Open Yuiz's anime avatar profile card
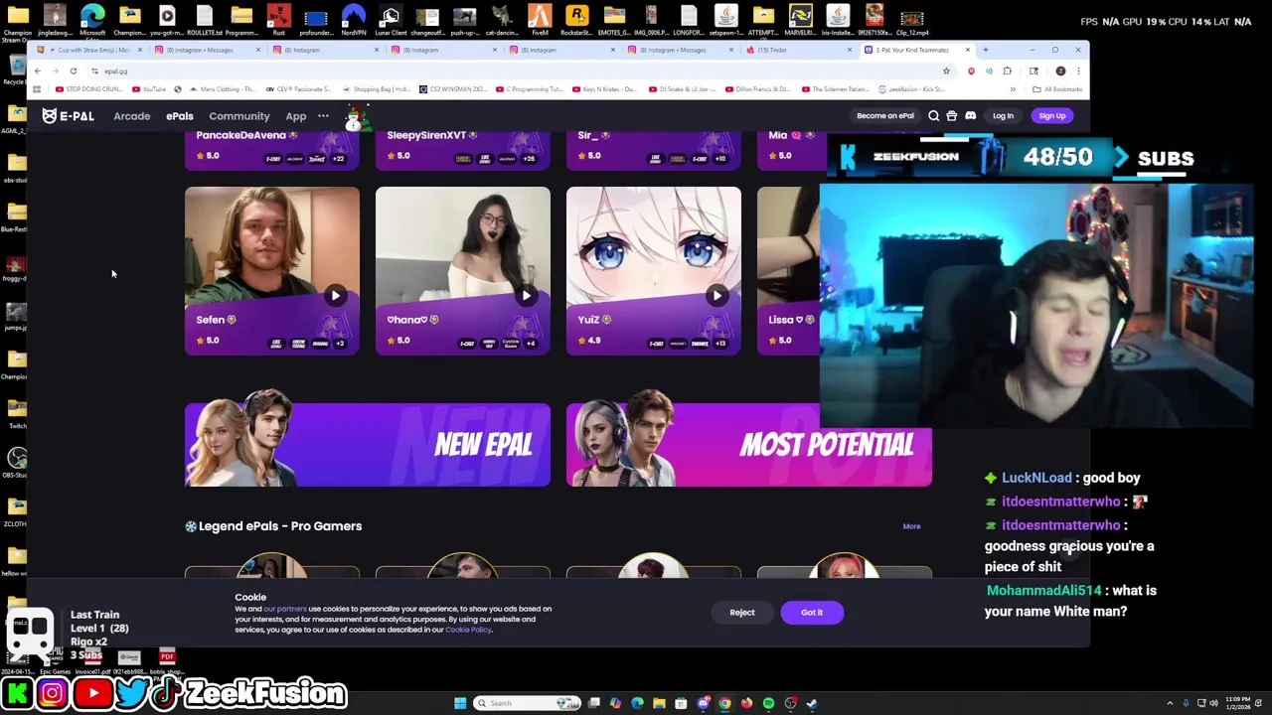The height and width of the screenshot is (715, 1272). pos(653,270)
